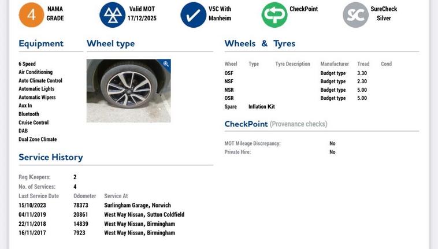Click the MOT Mileage Discrepancy result
Image resolution: width=438 pixels, height=249 pixels.
point(332,143)
